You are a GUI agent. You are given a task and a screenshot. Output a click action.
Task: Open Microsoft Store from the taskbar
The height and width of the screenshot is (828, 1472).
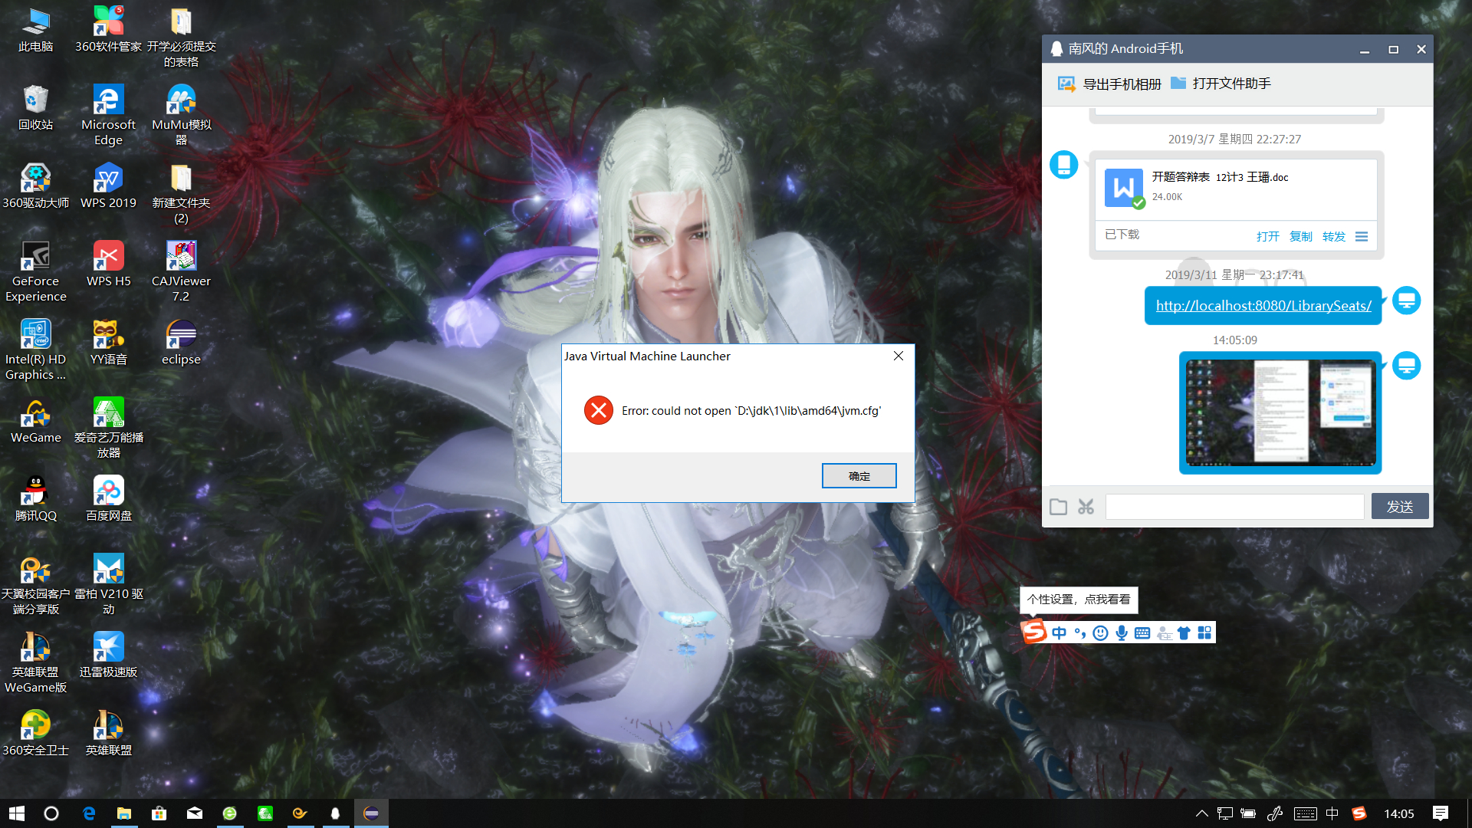click(159, 813)
